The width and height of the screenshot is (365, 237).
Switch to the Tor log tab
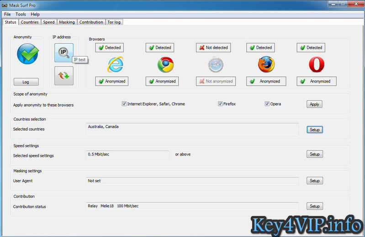tap(114, 22)
